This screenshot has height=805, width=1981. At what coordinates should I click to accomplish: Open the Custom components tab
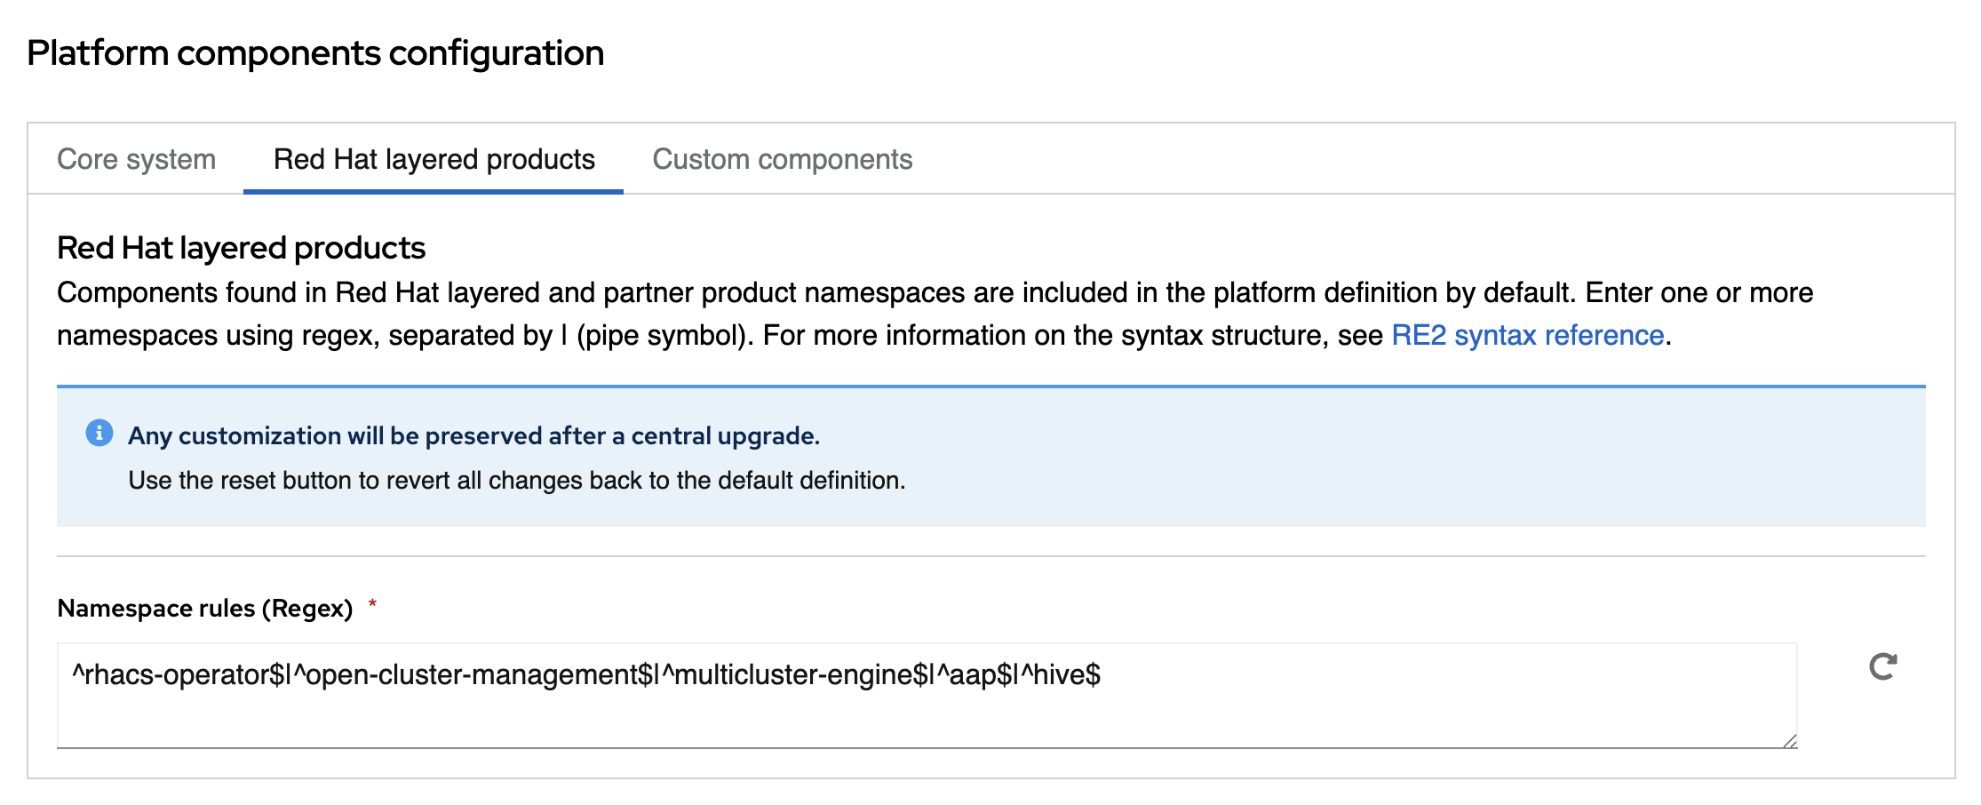(782, 160)
